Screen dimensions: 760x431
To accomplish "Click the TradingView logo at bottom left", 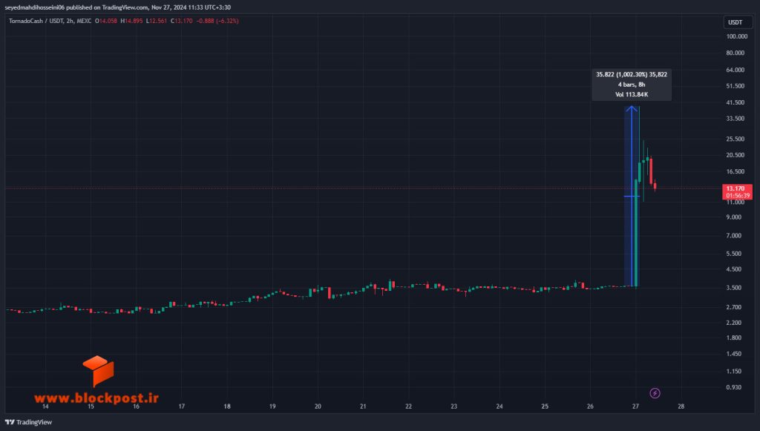I will point(28,422).
